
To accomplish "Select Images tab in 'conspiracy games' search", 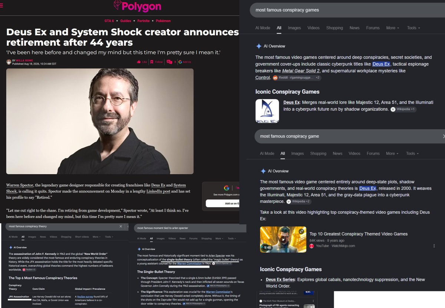I will click(x=294, y=28).
